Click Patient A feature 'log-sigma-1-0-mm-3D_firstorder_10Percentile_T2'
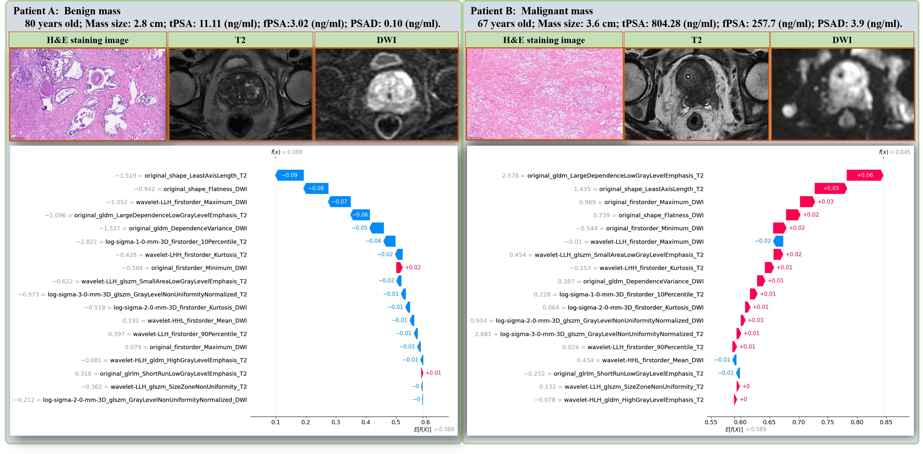The image size is (923, 454). coord(176,242)
